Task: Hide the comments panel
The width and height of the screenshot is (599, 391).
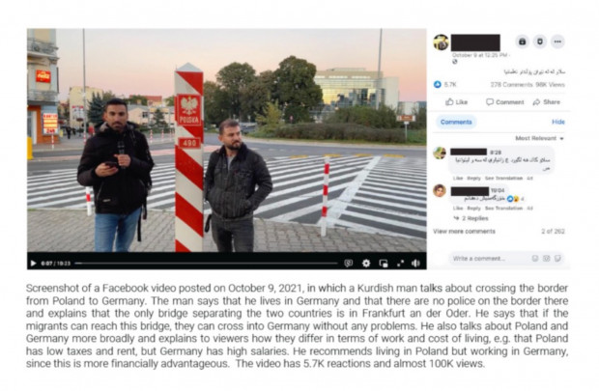Action: pyautogui.click(x=558, y=122)
